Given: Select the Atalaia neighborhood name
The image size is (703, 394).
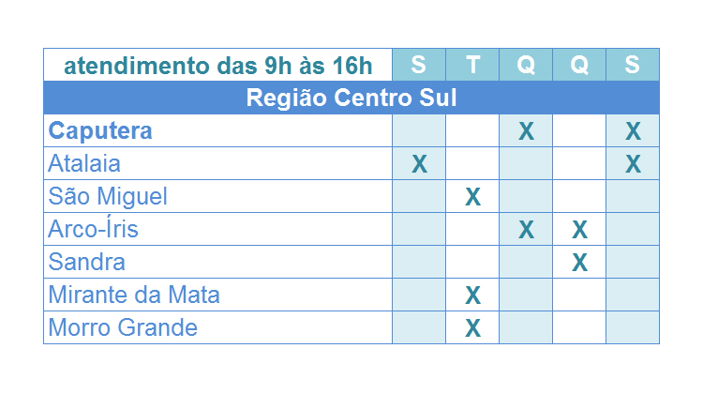Looking at the screenshot, I should tap(84, 163).
